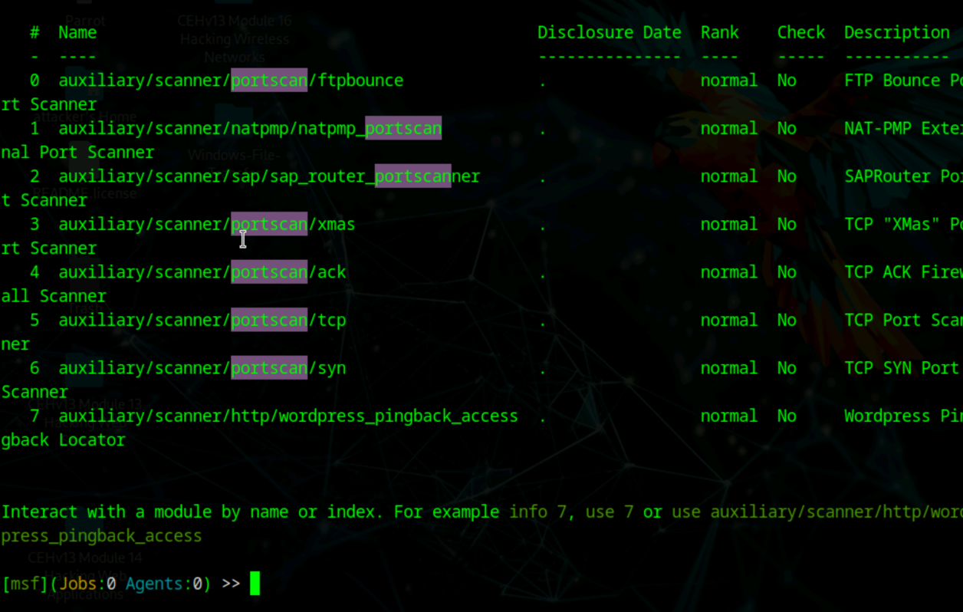Click the portscan/syn module entry
The height and width of the screenshot is (612, 963).
point(202,368)
